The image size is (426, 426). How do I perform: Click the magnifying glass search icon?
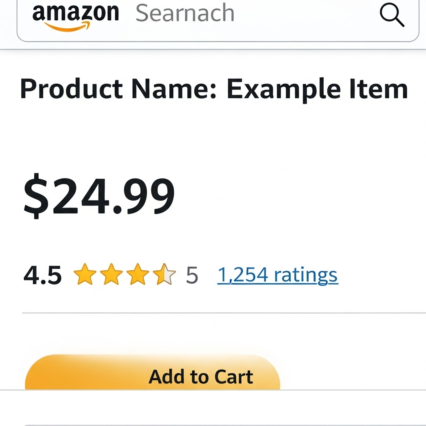click(392, 16)
